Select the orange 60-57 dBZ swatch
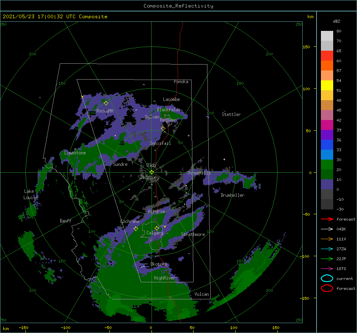357x333 pixels. coord(327,66)
